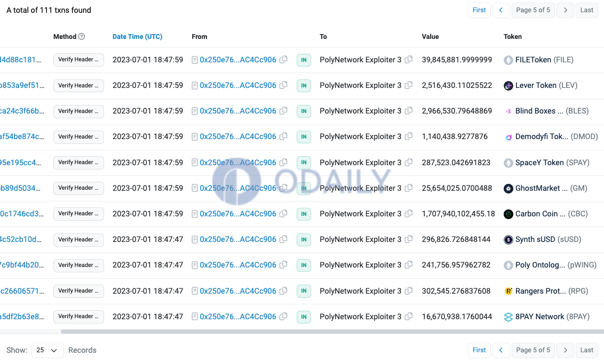This screenshot has width=604, height=364.
Task: Open transaction hash ca24c3f66b
Action: (22, 111)
